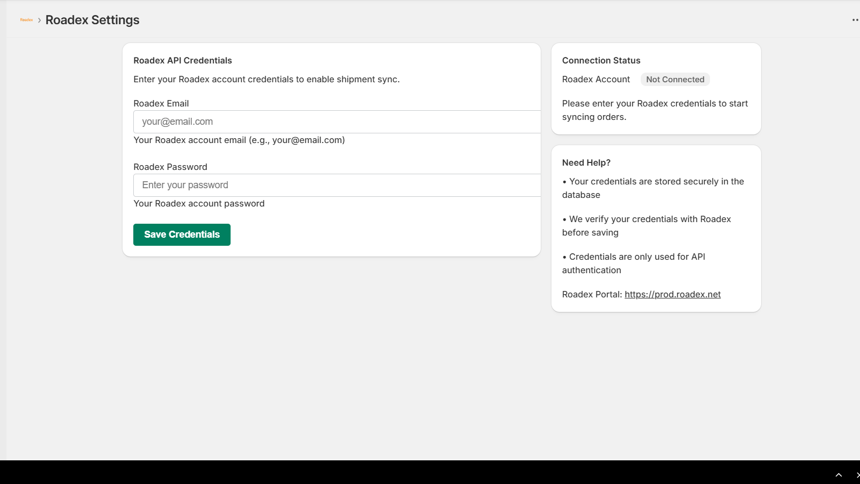The height and width of the screenshot is (484, 860).
Task: Click the Roadex logo in the breadcrumb
Action: (x=26, y=20)
